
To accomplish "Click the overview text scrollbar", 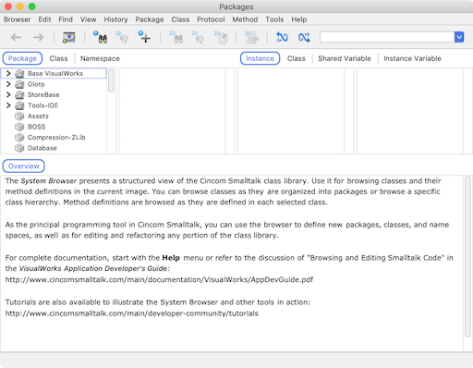I will (467, 256).
